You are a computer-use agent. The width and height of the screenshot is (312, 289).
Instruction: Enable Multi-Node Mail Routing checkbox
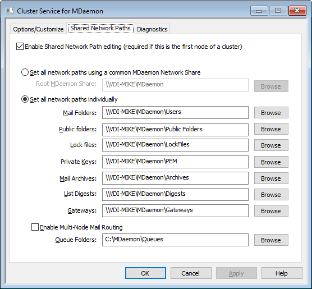click(35, 227)
